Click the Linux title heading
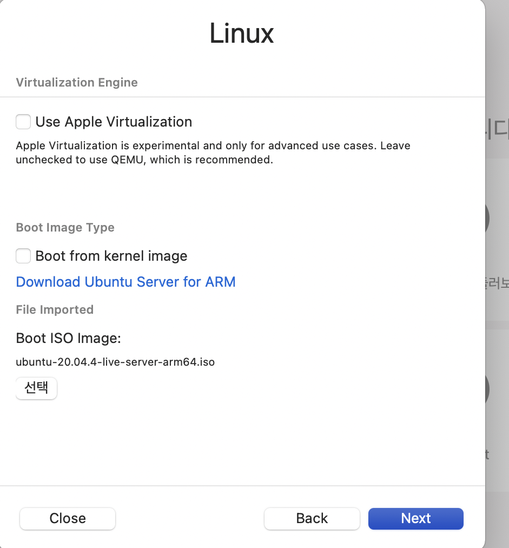Image resolution: width=509 pixels, height=548 pixels. 242,33
